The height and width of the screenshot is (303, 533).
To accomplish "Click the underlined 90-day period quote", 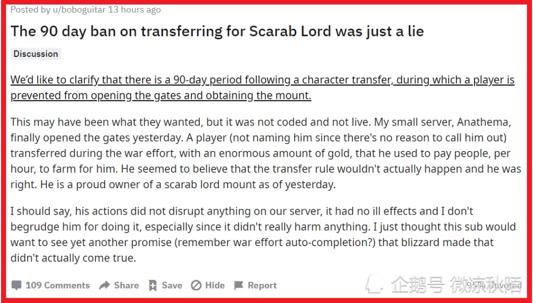I will pyautogui.click(x=262, y=88).
